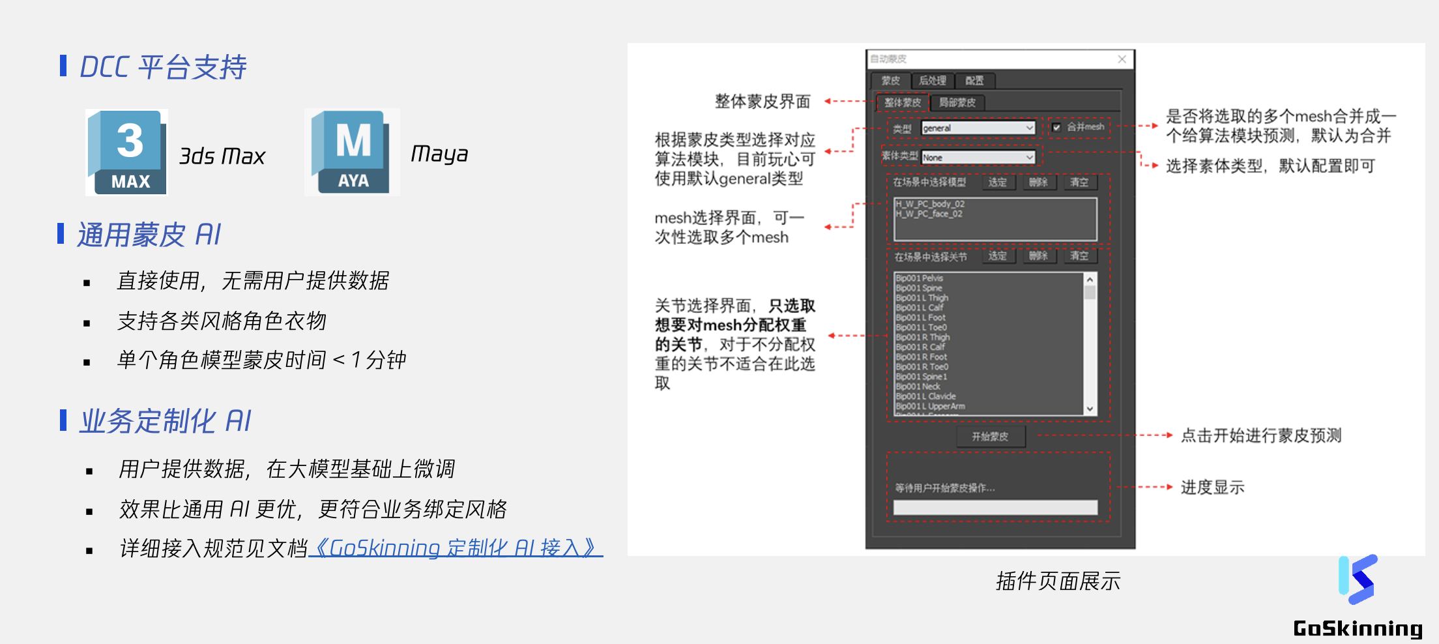Image resolution: width=1439 pixels, height=644 pixels.
Task: Click the 3ds Max application icon
Action: 126,153
